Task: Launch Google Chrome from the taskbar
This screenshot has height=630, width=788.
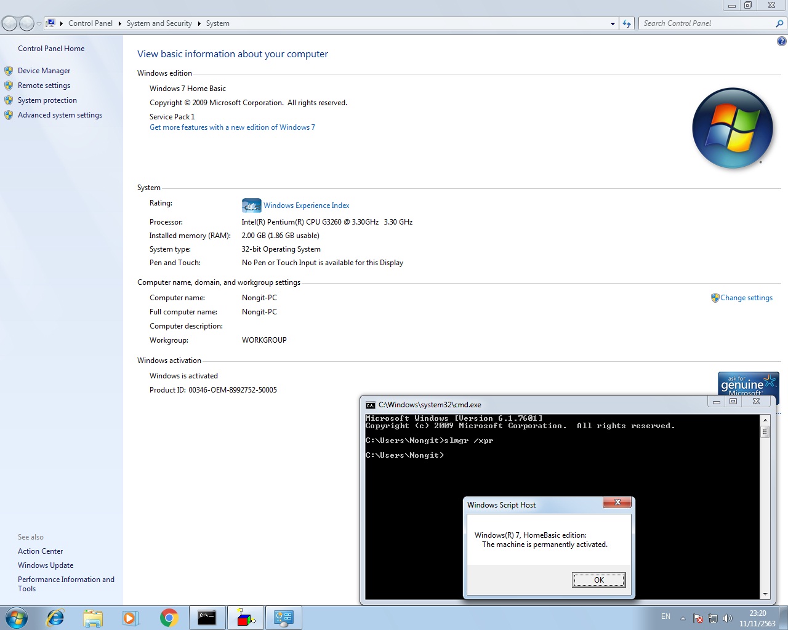Action: click(x=169, y=618)
